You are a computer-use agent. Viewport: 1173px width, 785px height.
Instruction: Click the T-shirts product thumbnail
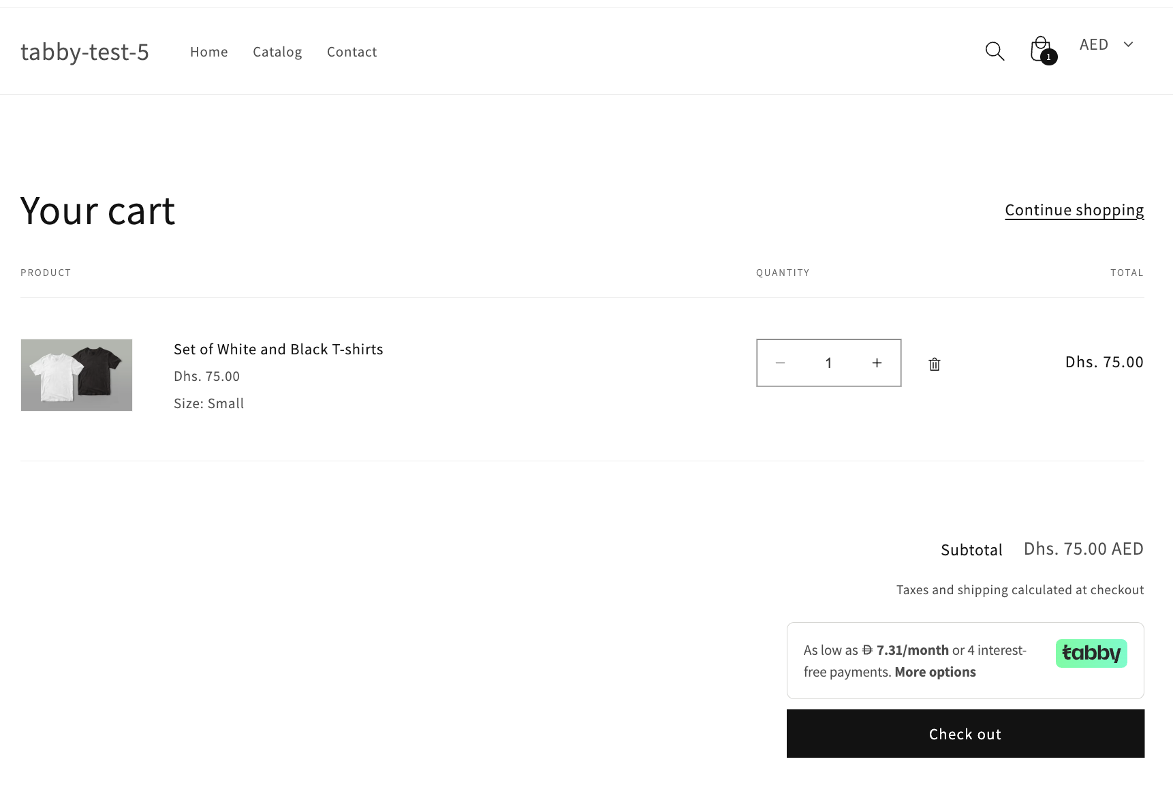(76, 375)
